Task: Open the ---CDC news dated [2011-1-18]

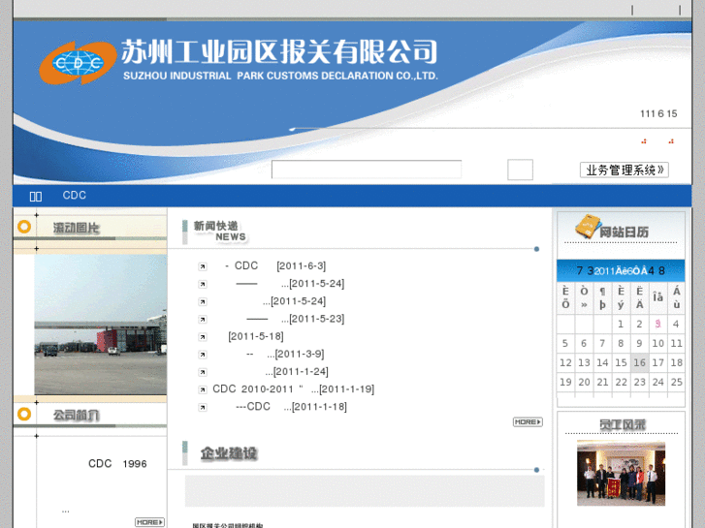Action: [291, 406]
